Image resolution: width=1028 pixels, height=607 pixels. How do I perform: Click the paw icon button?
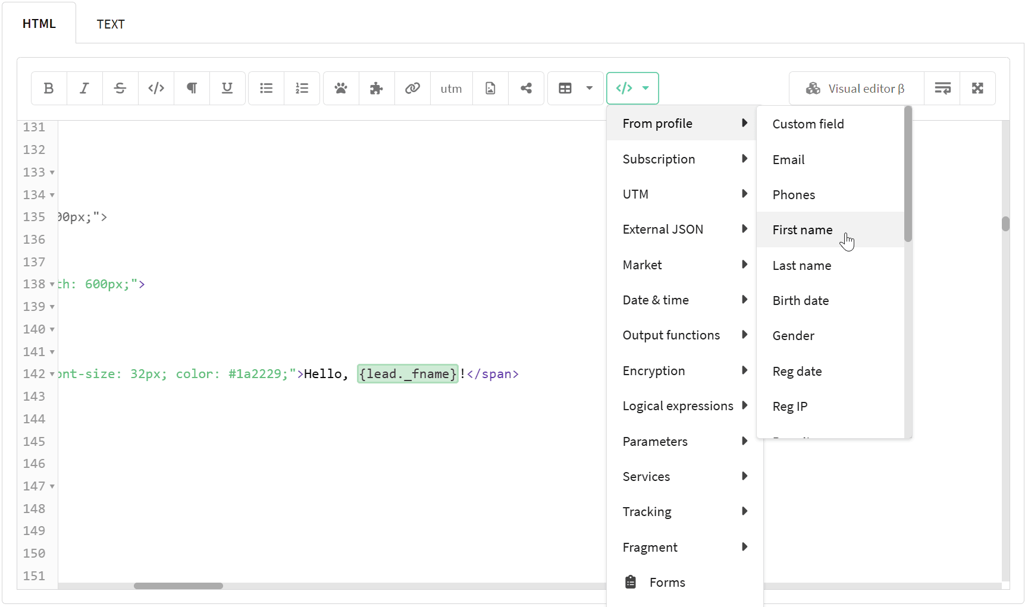(341, 89)
